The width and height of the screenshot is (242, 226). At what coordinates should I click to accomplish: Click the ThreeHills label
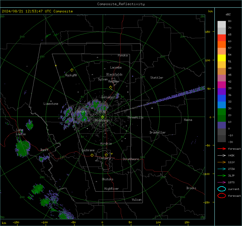(x=135, y=117)
